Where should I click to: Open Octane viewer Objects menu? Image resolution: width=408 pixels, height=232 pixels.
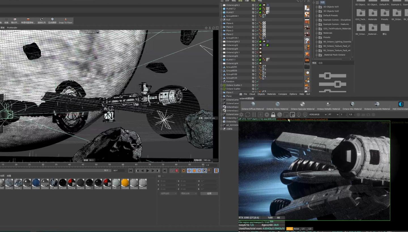coord(261,94)
